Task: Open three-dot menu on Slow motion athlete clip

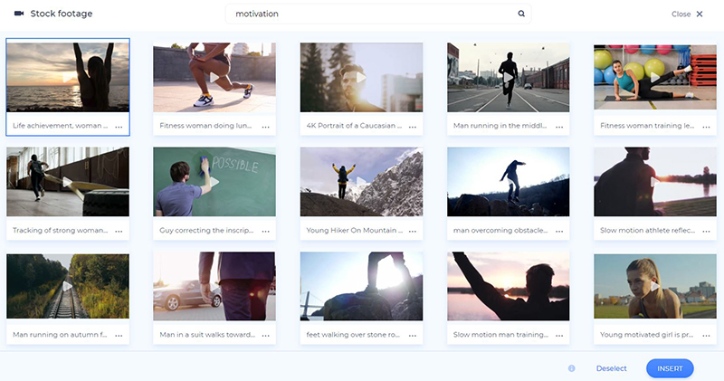Action: point(705,232)
